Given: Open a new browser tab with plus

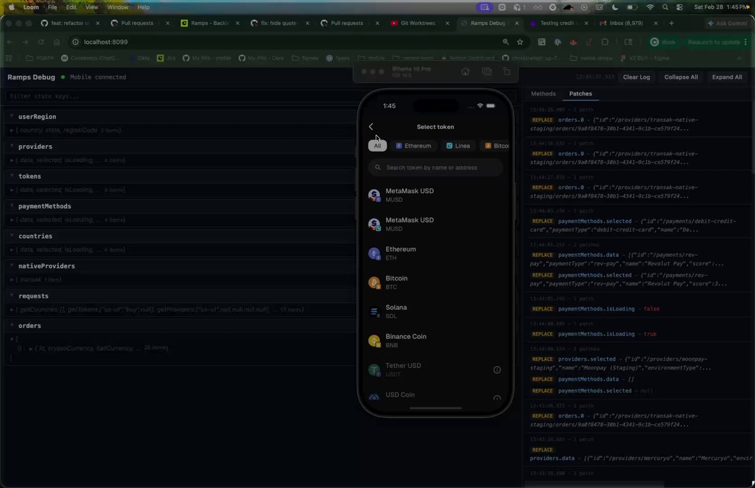Looking at the screenshot, I should tap(671, 23).
